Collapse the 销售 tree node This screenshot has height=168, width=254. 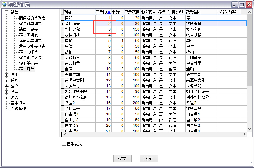tap(7, 12)
